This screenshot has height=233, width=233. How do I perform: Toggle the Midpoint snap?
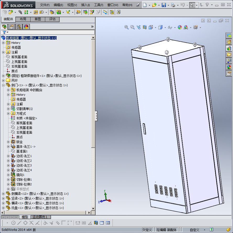[19, 223]
